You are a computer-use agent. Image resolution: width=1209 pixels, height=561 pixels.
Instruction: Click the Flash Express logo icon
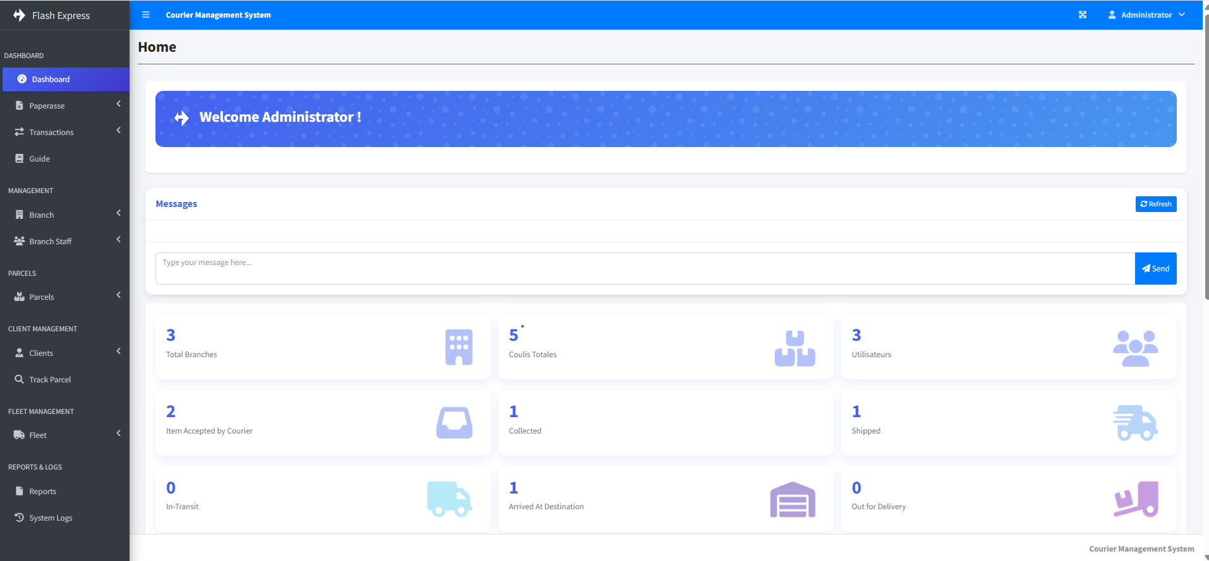coord(20,15)
